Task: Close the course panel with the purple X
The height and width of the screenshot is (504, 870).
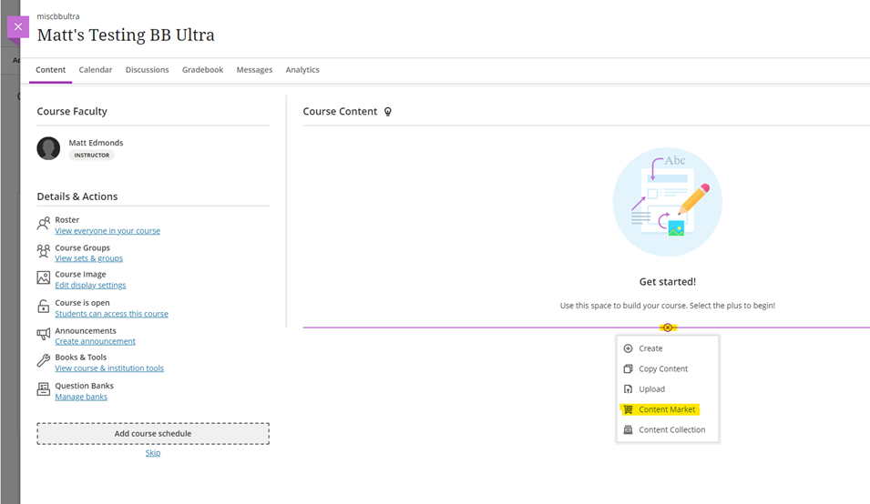Action: (x=17, y=26)
